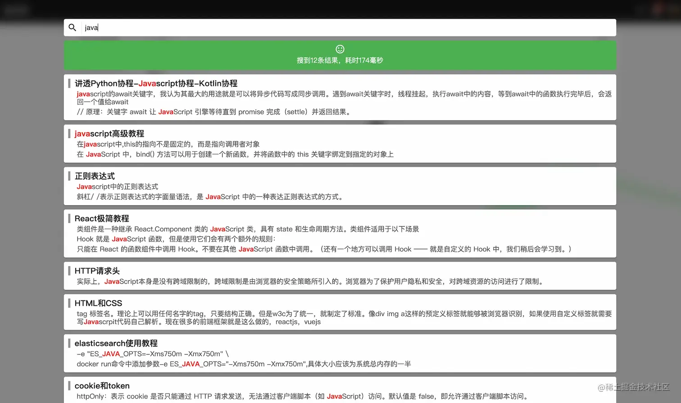Open result "讲透Python协程-Javascript协程-Kotlin协程"
This screenshot has height=403, width=681.
coord(156,83)
